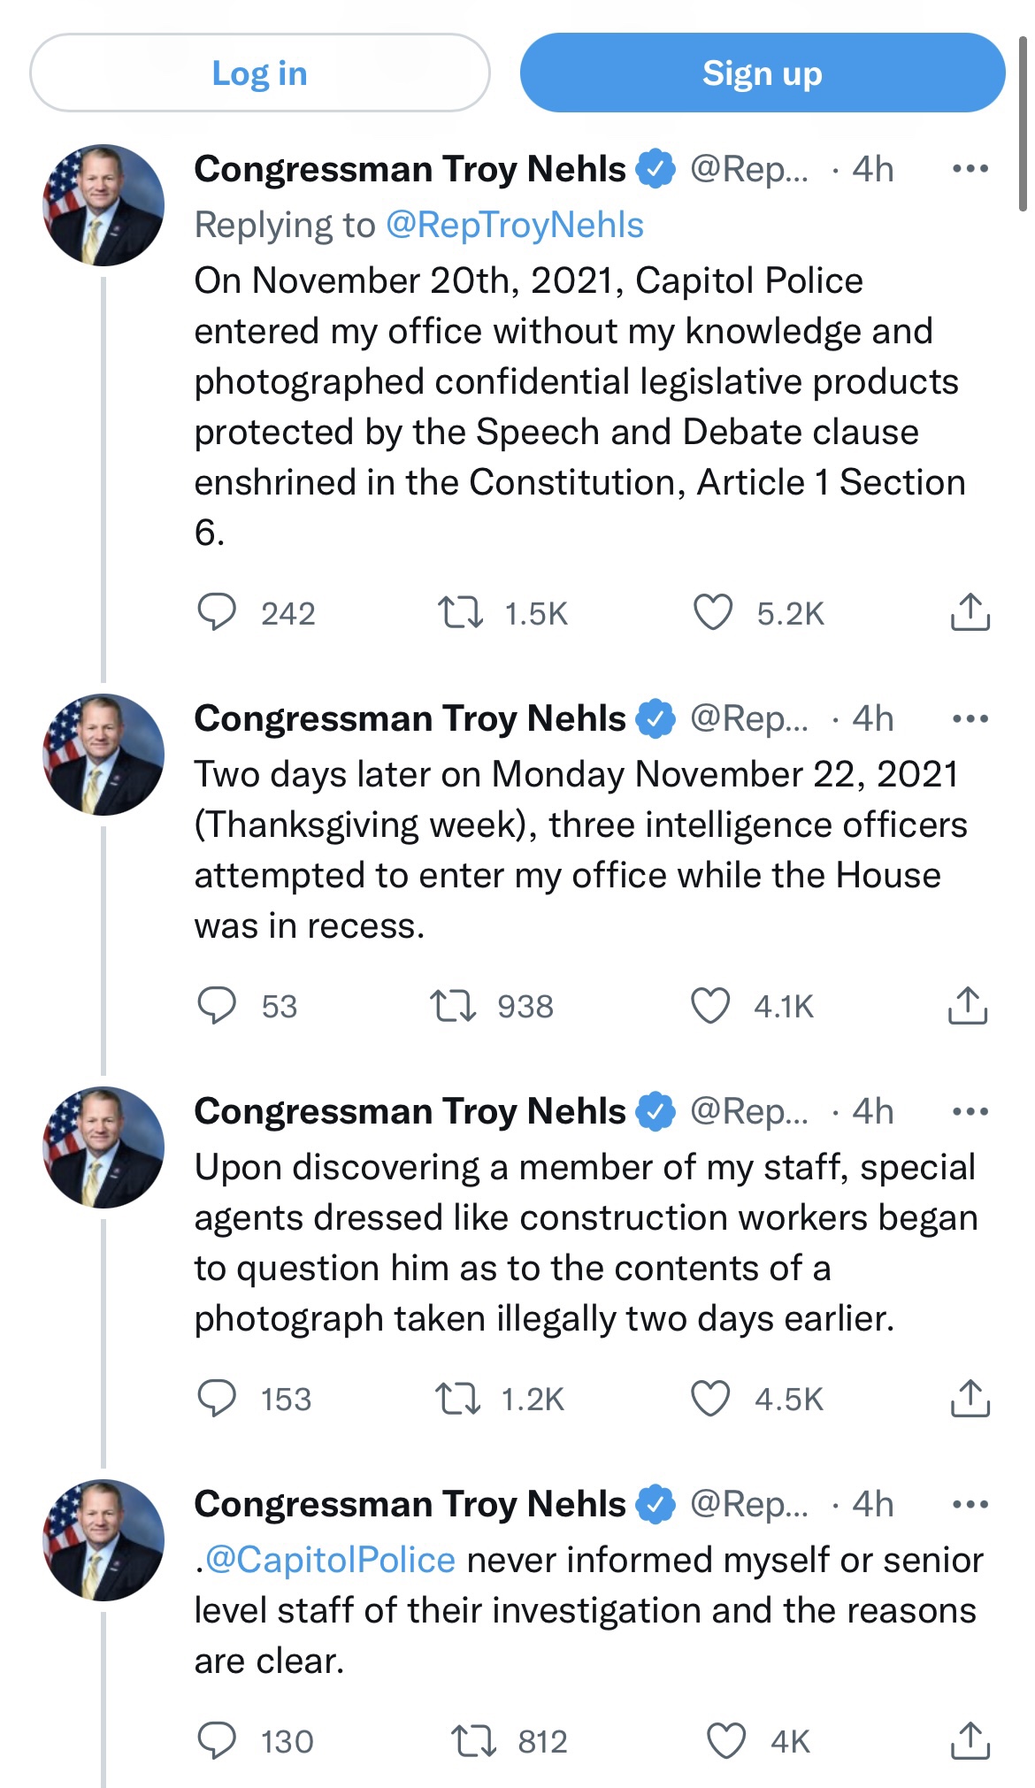Open more options on Thanksgiving week tweet
This screenshot has height=1788, width=1035.
point(970,718)
